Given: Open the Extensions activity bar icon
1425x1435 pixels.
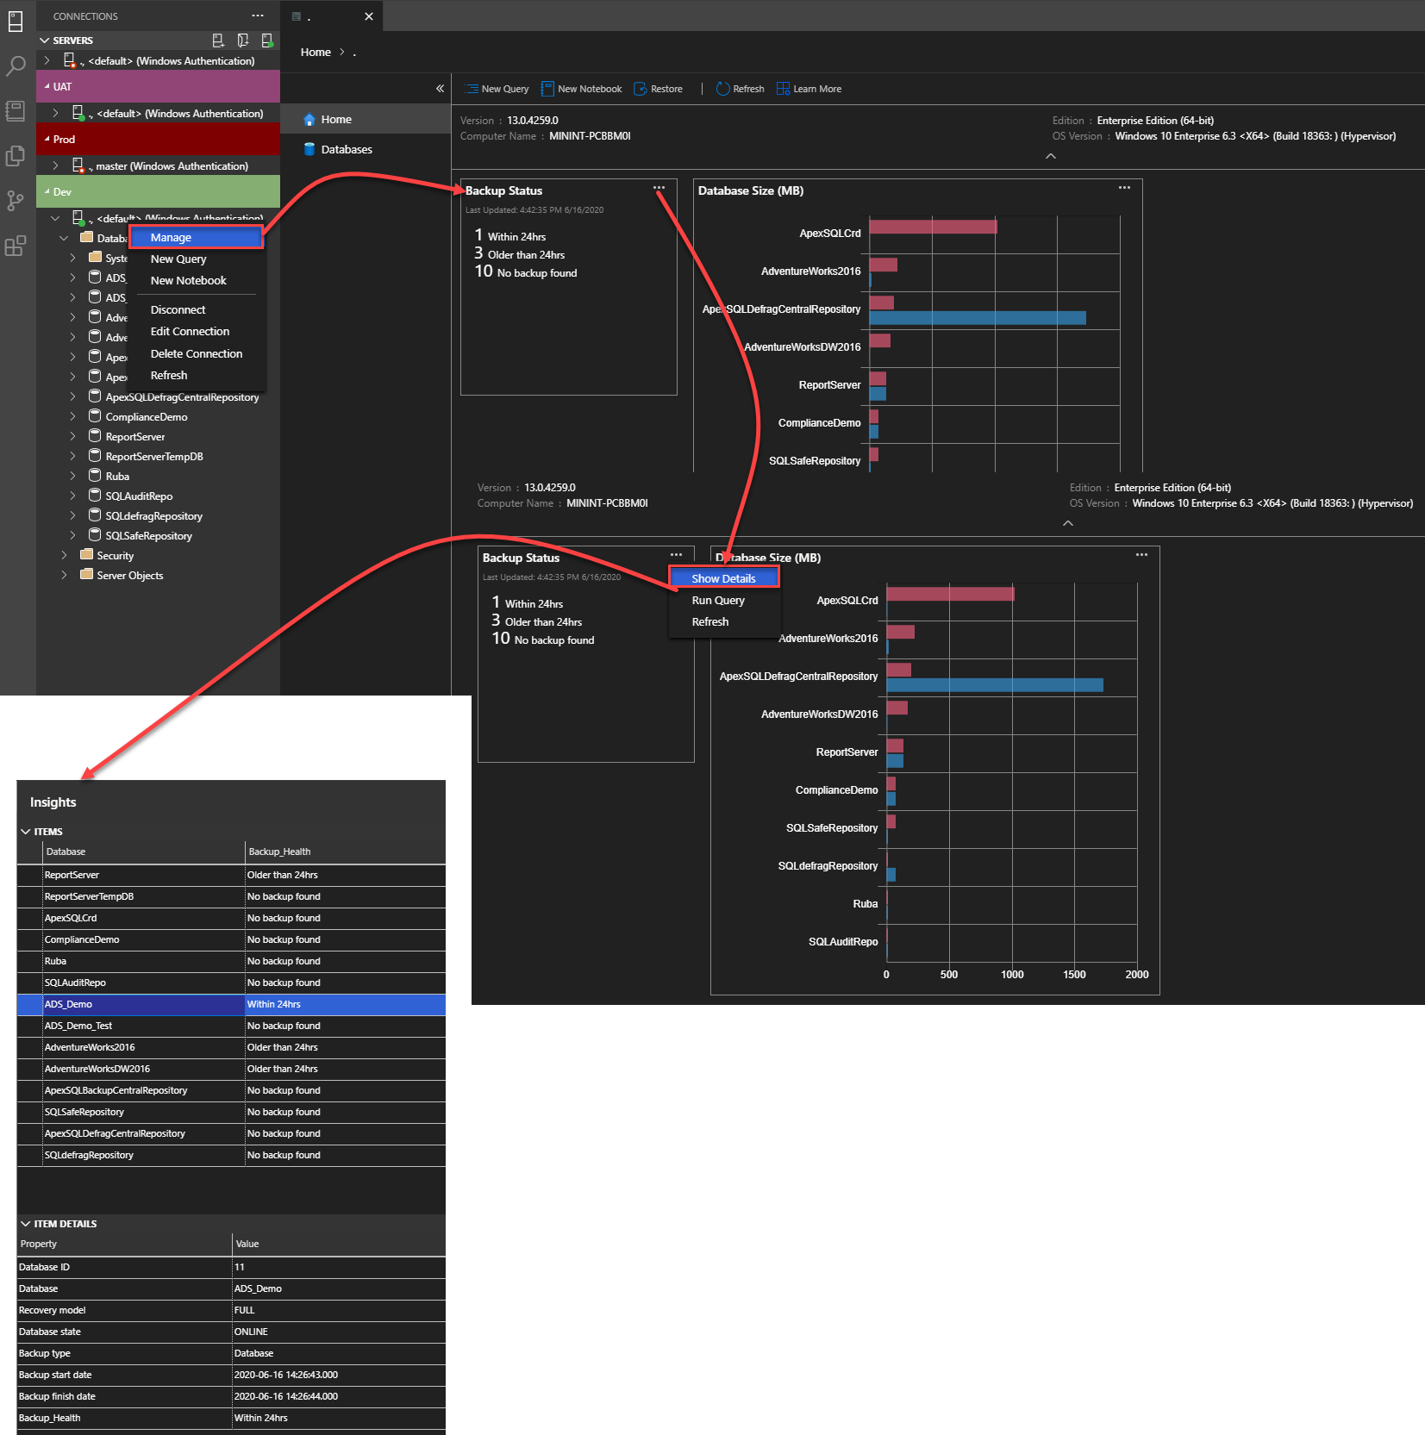Looking at the screenshot, I should pos(16,246).
